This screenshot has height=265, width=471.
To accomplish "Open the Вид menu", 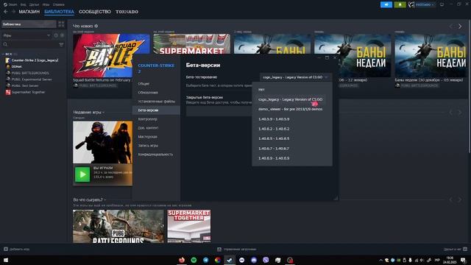I will tap(23, 4).
